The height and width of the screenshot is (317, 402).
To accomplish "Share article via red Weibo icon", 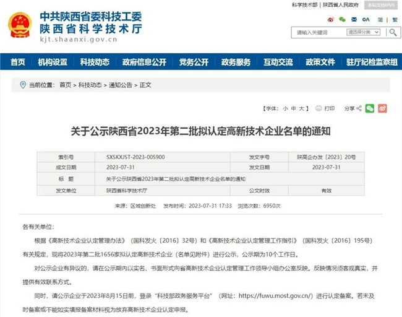I will (382, 108).
